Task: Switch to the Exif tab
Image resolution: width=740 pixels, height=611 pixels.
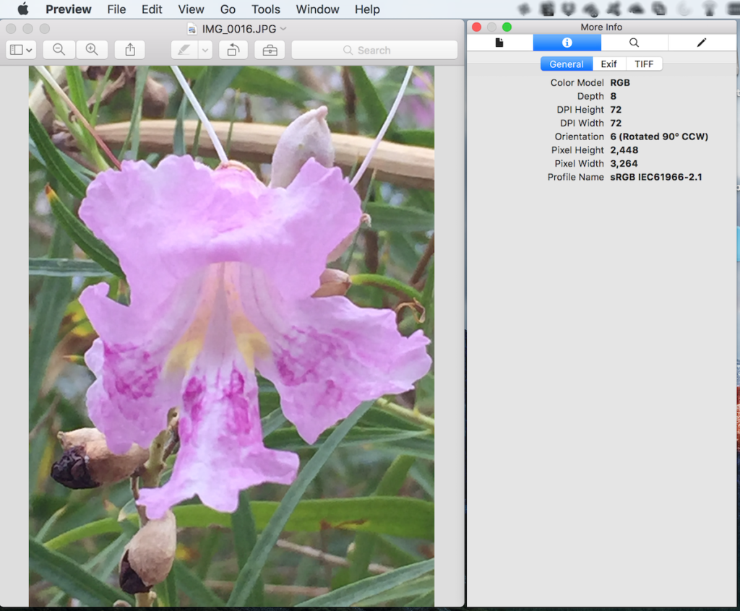Action: [x=608, y=64]
